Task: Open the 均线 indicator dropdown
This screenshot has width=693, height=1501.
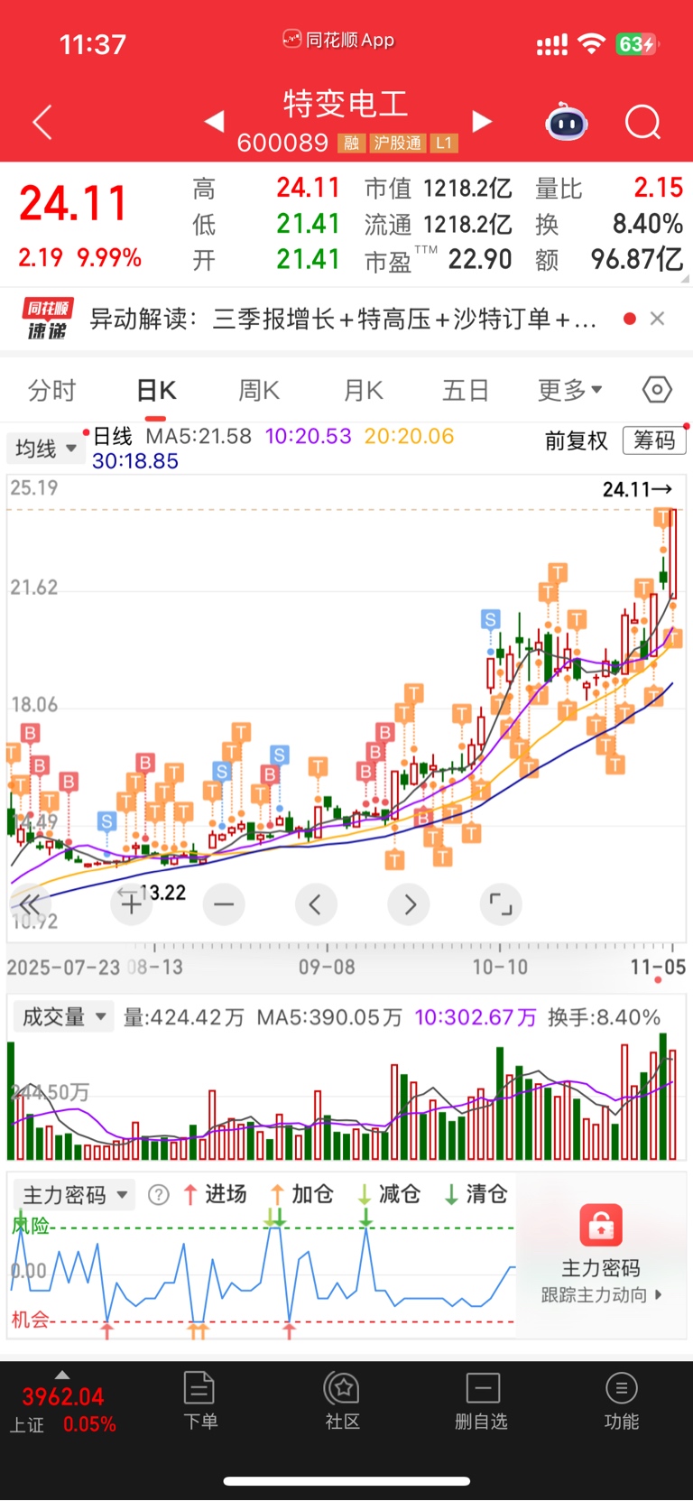Action: pos(45,449)
